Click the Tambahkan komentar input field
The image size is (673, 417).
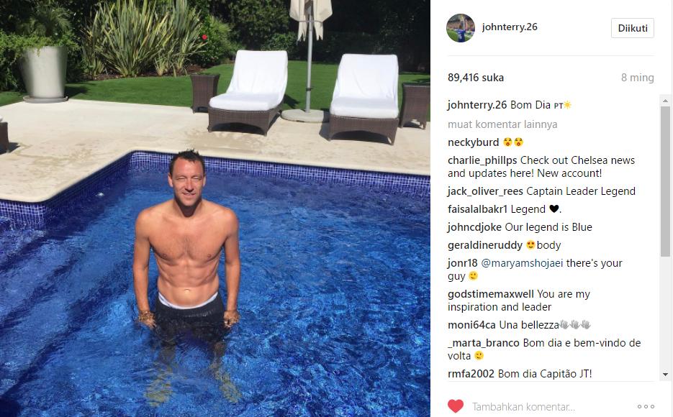click(x=549, y=406)
